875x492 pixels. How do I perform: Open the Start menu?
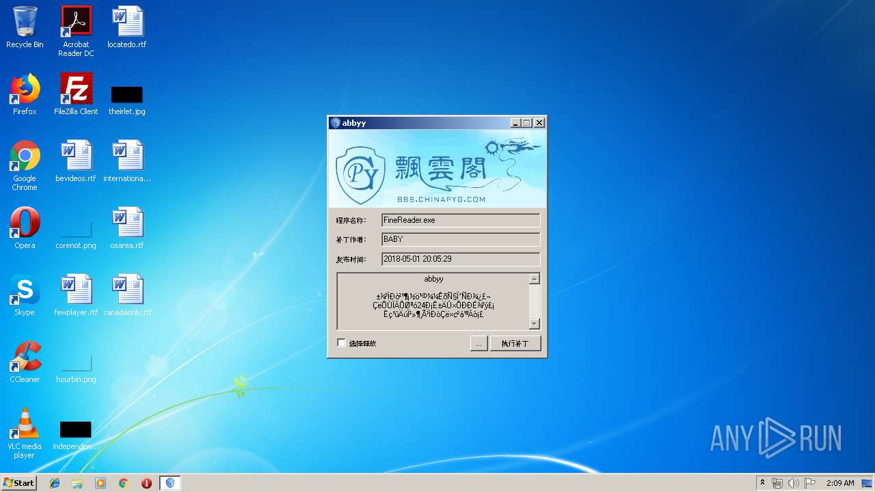pyautogui.click(x=19, y=483)
